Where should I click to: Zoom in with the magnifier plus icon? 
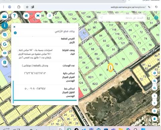(x=155, y=81)
